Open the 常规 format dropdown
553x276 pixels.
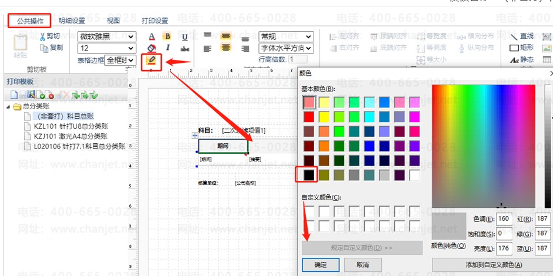click(286, 36)
